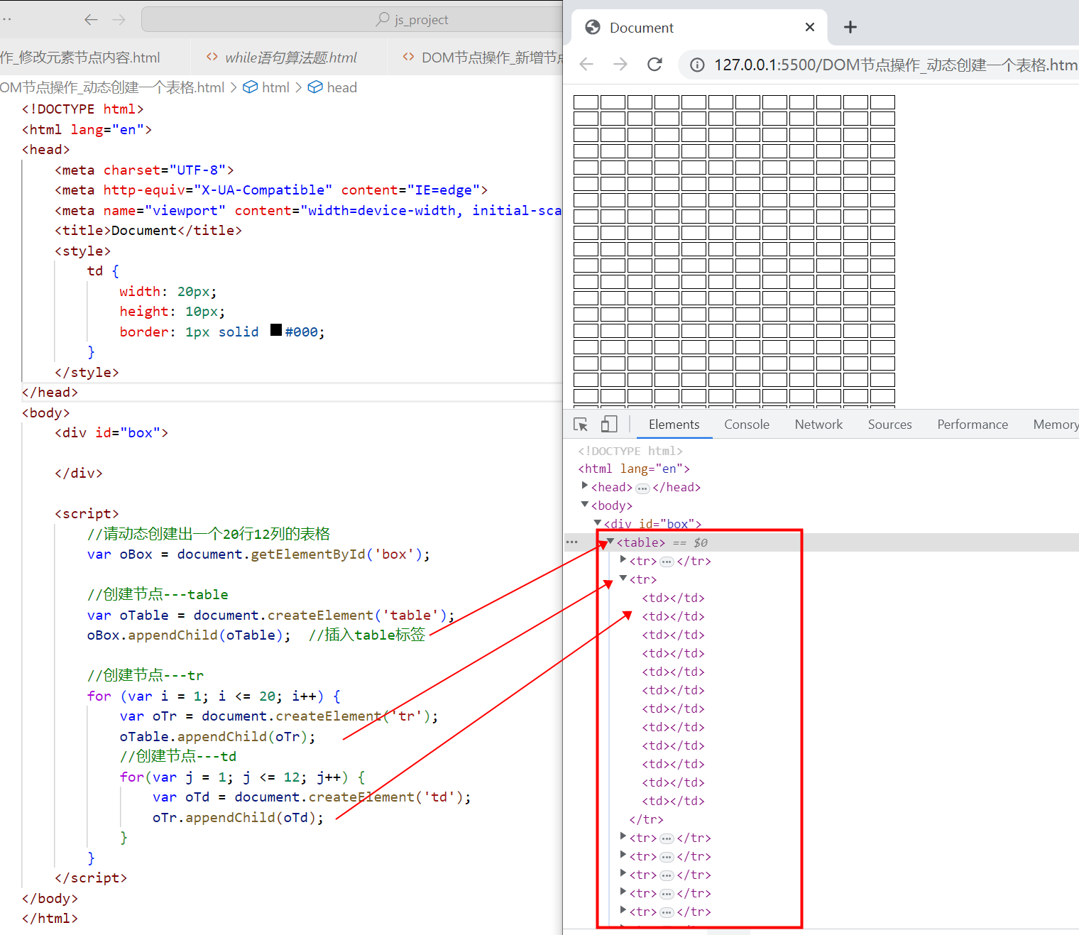The width and height of the screenshot is (1079, 935).
Task: Open the Performance DevTools tab
Action: 973,425
